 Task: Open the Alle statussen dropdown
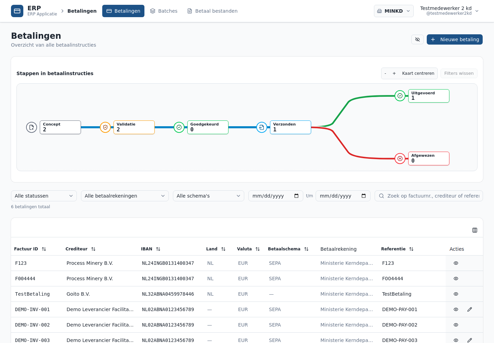pos(44,196)
